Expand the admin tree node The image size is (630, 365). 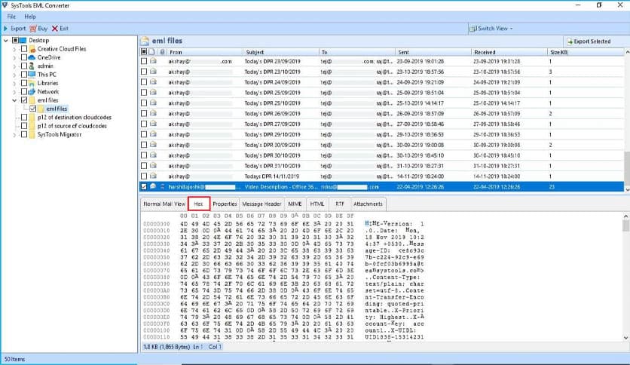(14, 66)
